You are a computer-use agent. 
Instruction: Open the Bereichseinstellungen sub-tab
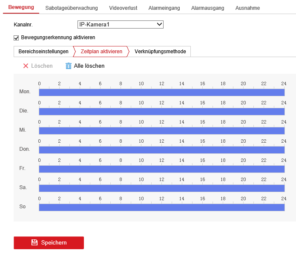pos(43,52)
